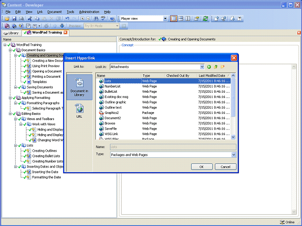Select Document in Library as link target

tap(79, 88)
